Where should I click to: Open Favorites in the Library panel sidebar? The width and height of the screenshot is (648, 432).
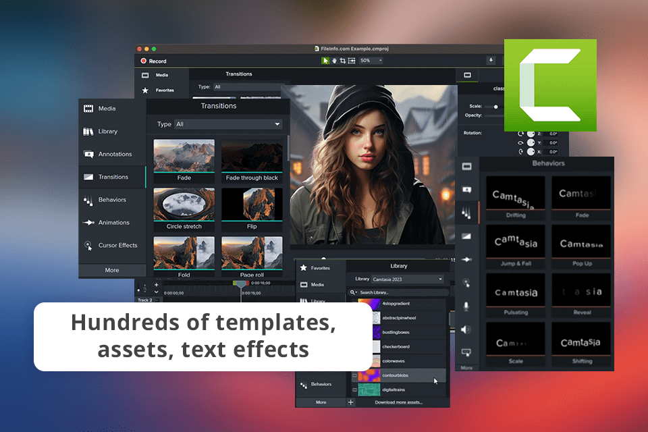point(321,268)
